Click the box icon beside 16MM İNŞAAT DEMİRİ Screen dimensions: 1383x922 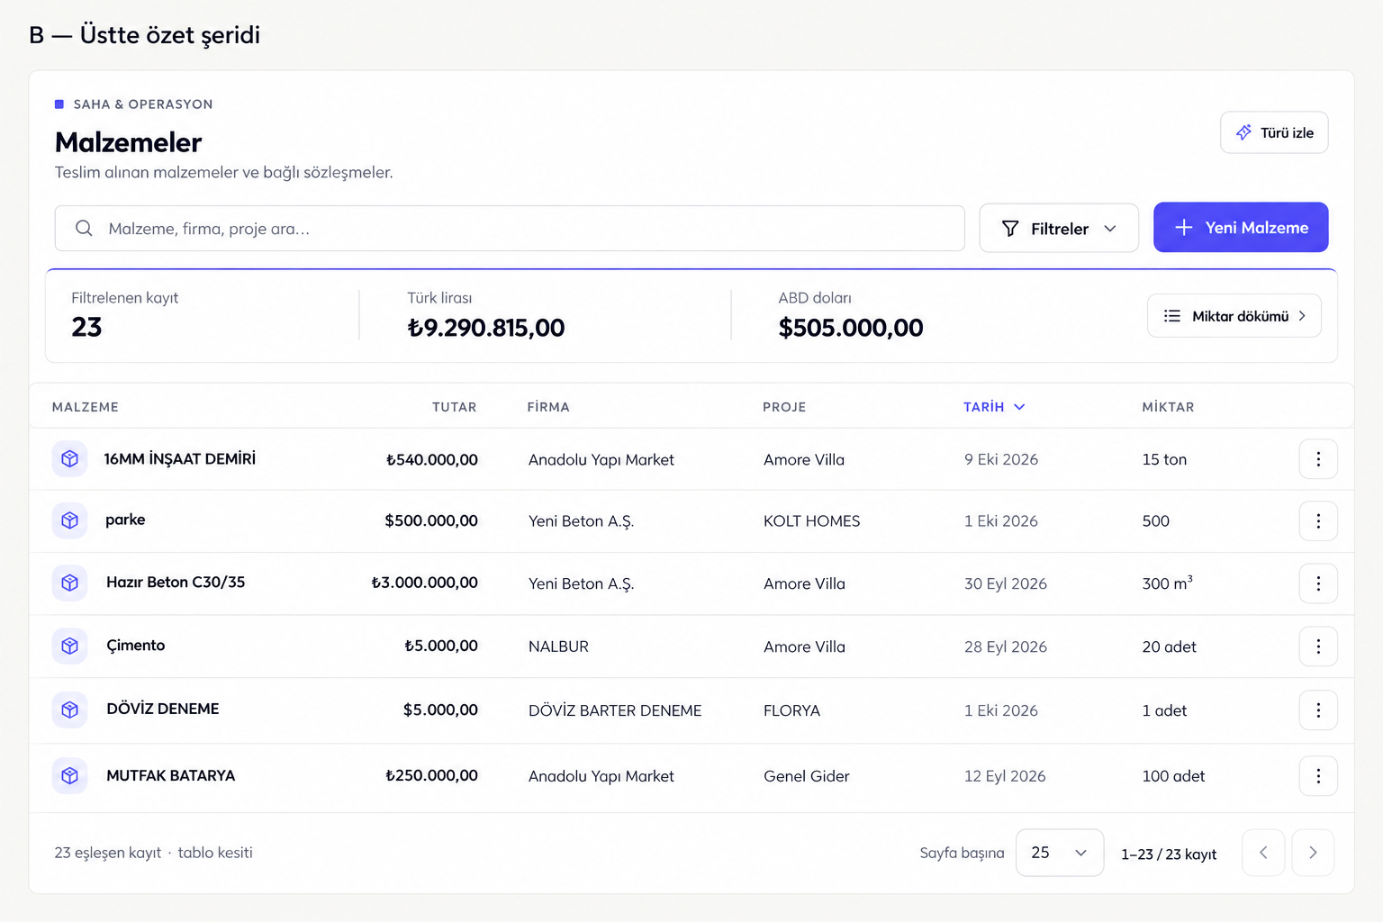pyautogui.click(x=69, y=459)
